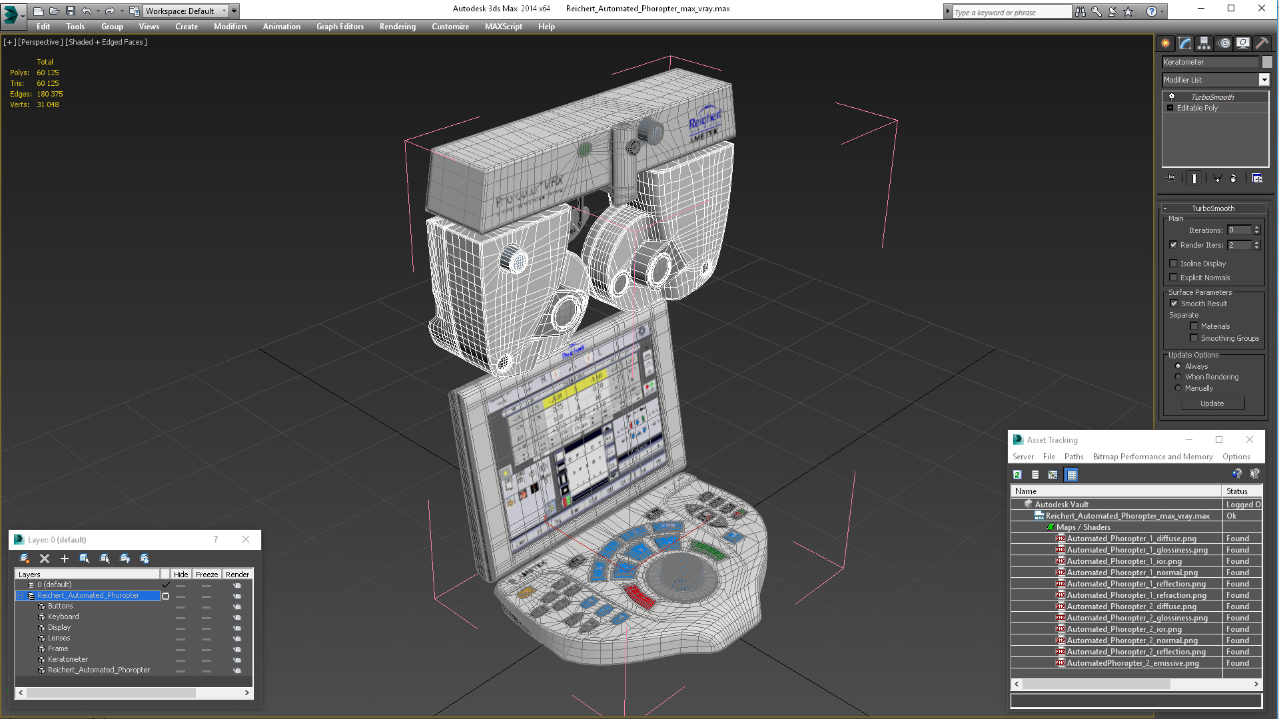Click Select Highlighted Objects and Layers icon
Viewport: 1279px width, 719px height.
85,559
